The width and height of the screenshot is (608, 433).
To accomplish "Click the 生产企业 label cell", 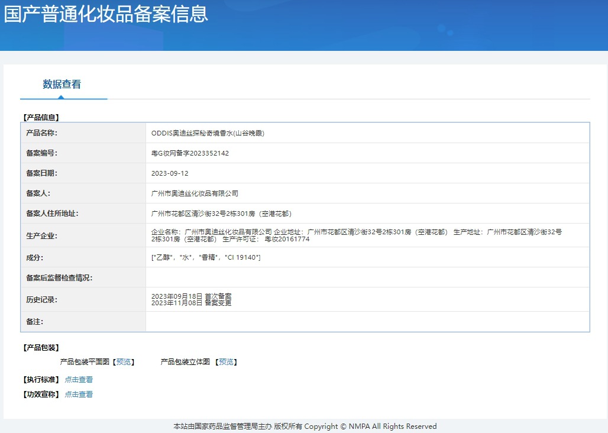I will (x=83, y=235).
